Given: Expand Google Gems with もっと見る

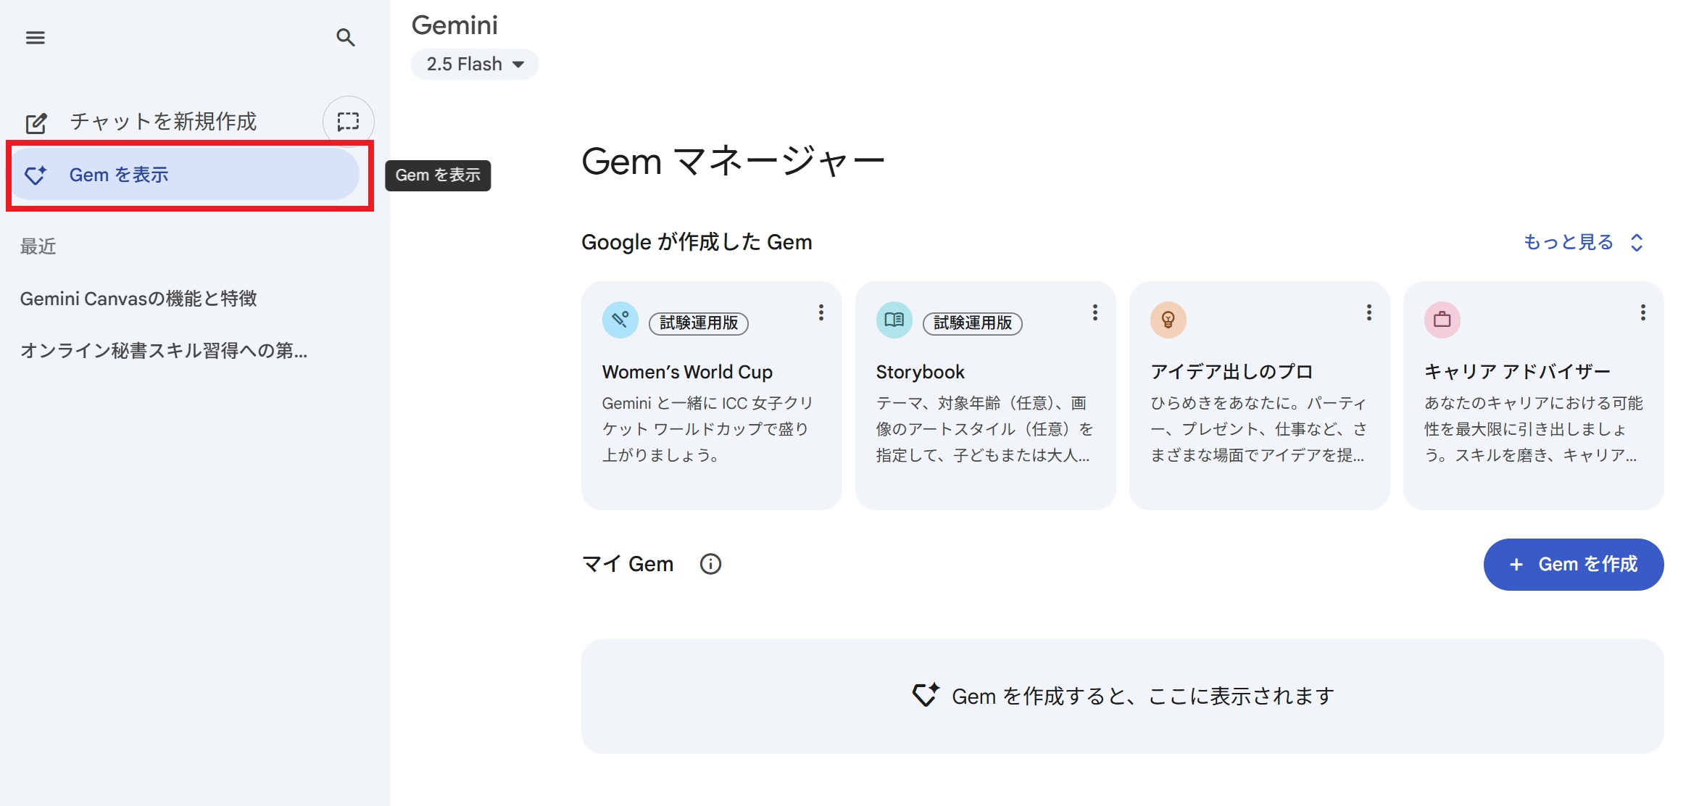Looking at the screenshot, I should click(x=1582, y=242).
